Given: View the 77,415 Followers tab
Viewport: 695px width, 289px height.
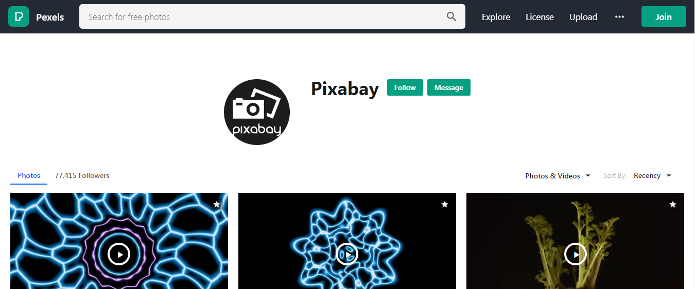Looking at the screenshot, I should coord(82,175).
